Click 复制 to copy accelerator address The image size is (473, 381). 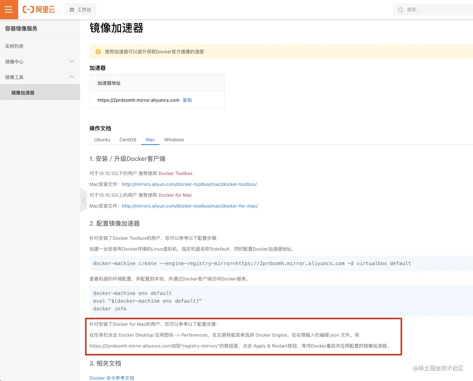[187, 100]
